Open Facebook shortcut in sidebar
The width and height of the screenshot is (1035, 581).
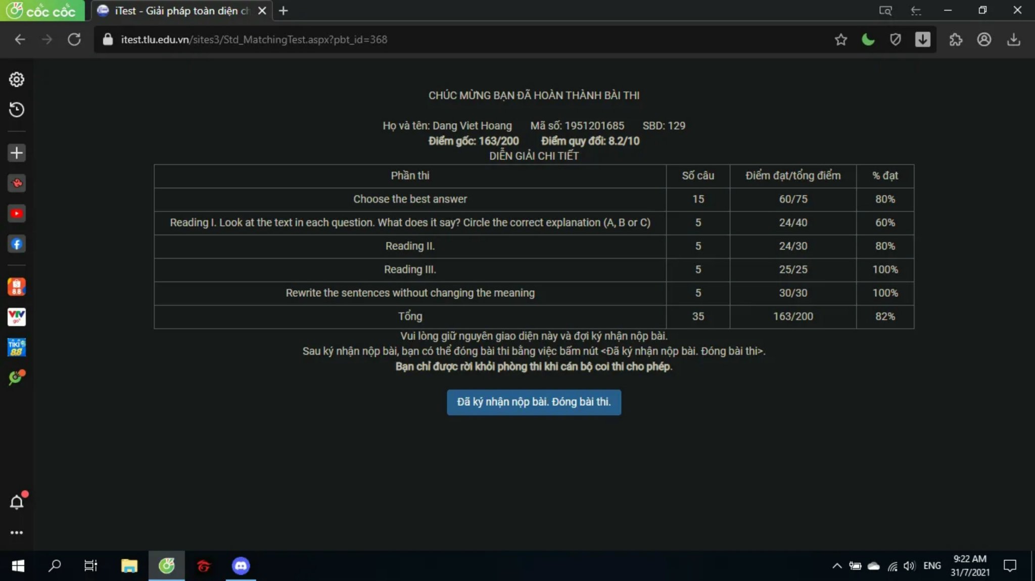click(17, 244)
